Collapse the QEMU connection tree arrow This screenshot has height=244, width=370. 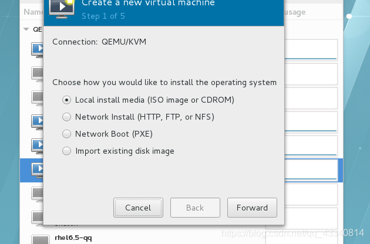point(26,29)
